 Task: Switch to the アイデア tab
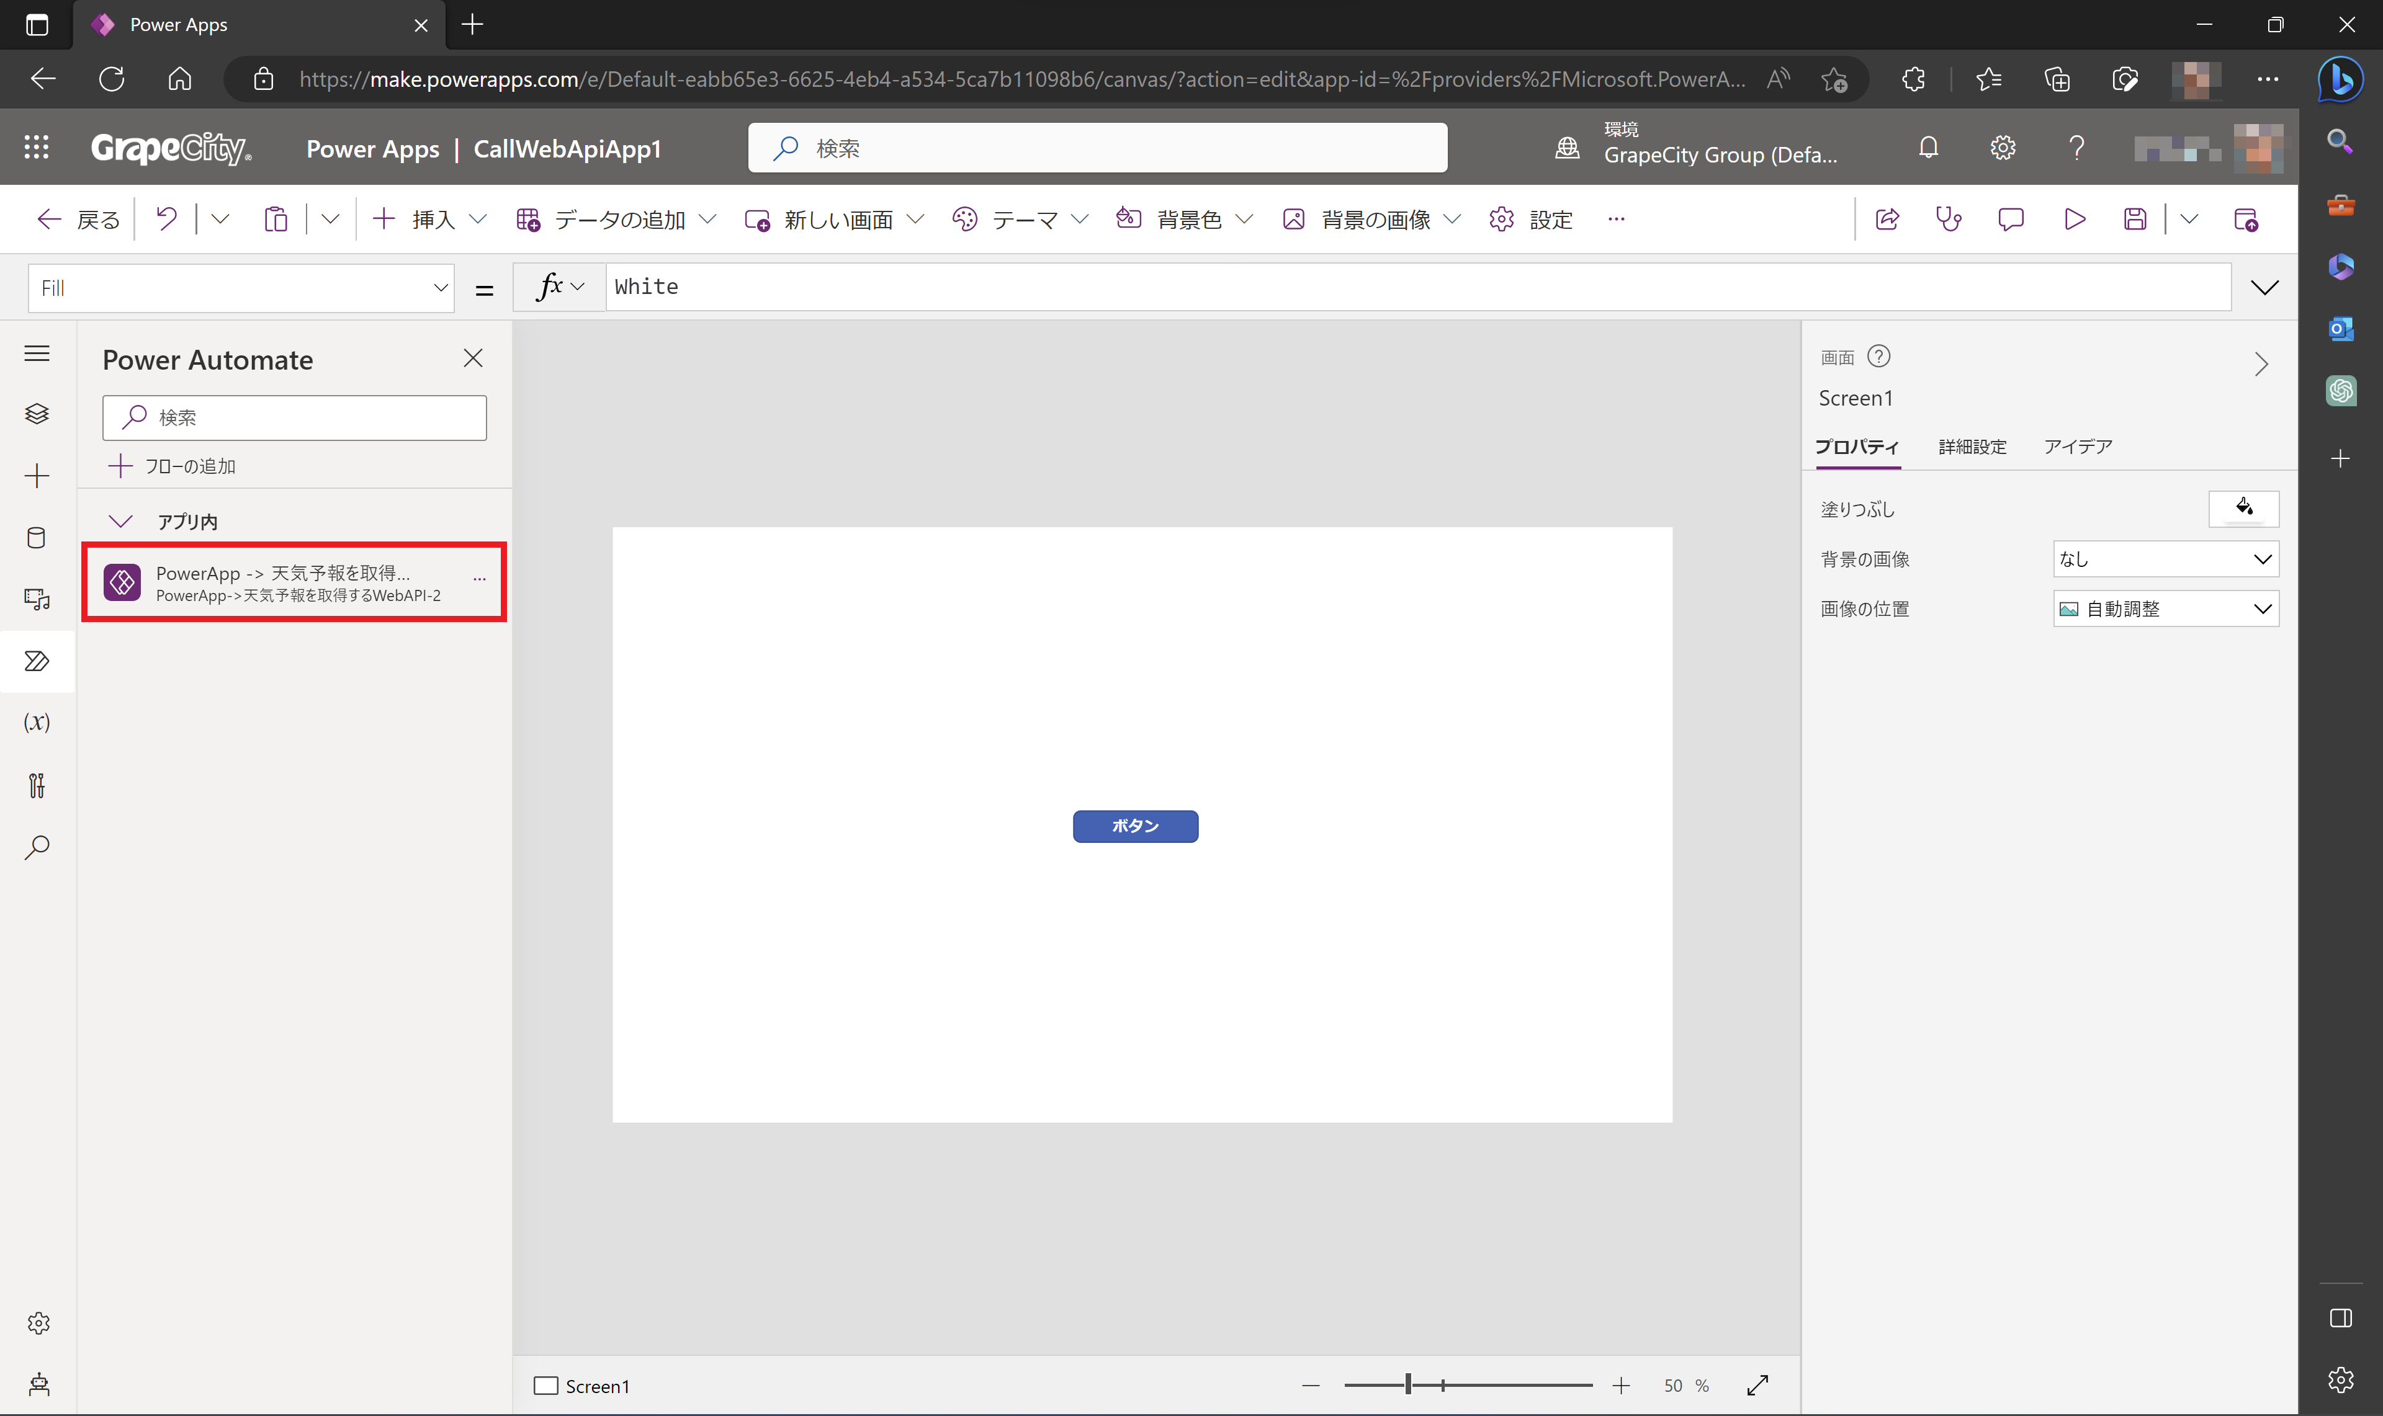point(2078,447)
